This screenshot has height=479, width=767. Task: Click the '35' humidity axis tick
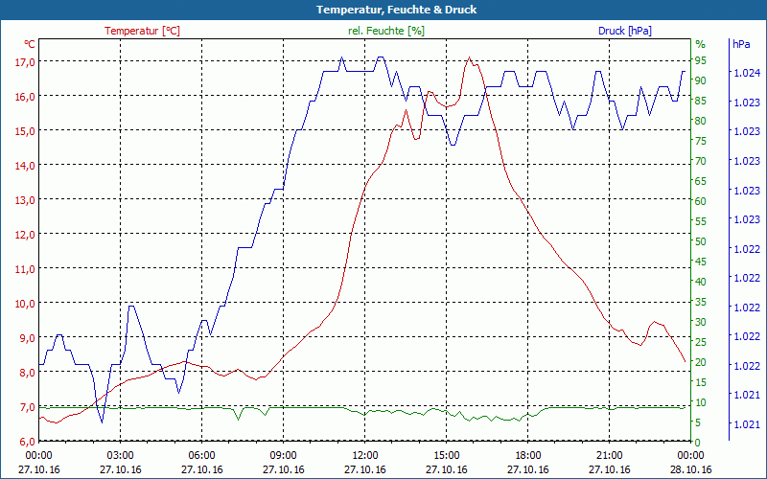[x=701, y=302]
